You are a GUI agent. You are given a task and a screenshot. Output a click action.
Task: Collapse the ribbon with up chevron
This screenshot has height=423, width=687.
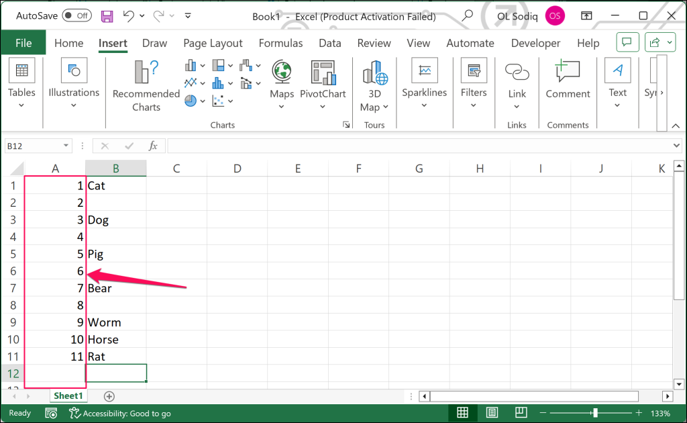point(676,126)
